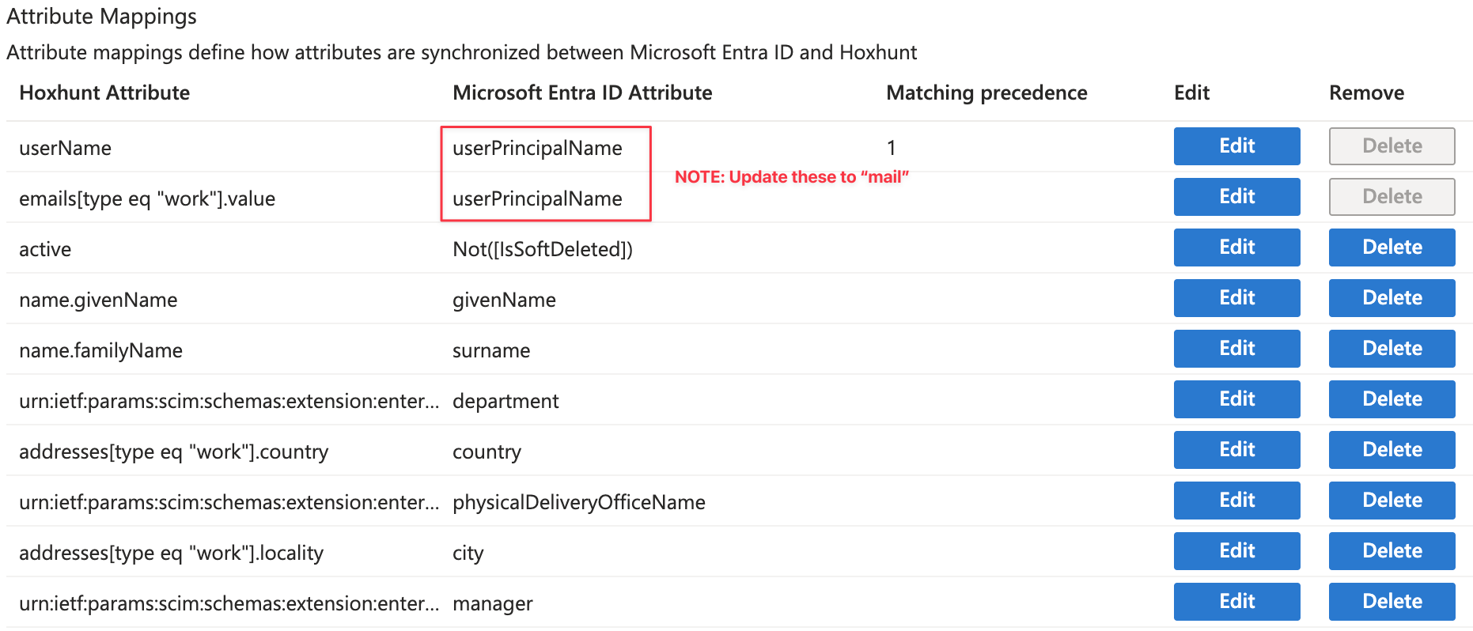
Task: Click the greyed Delete button for userName
Action: click(x=1392, y=146)
